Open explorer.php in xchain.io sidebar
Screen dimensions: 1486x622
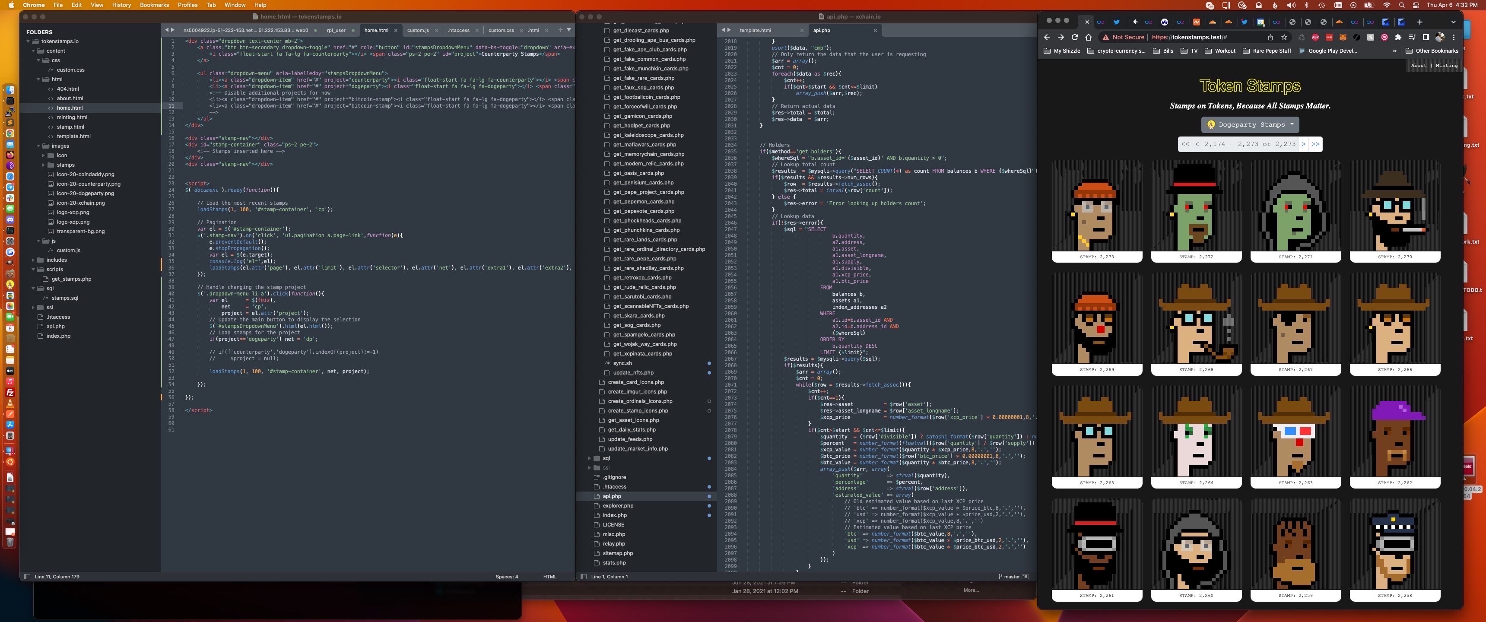pyautogui.click(x=618, y=506)
